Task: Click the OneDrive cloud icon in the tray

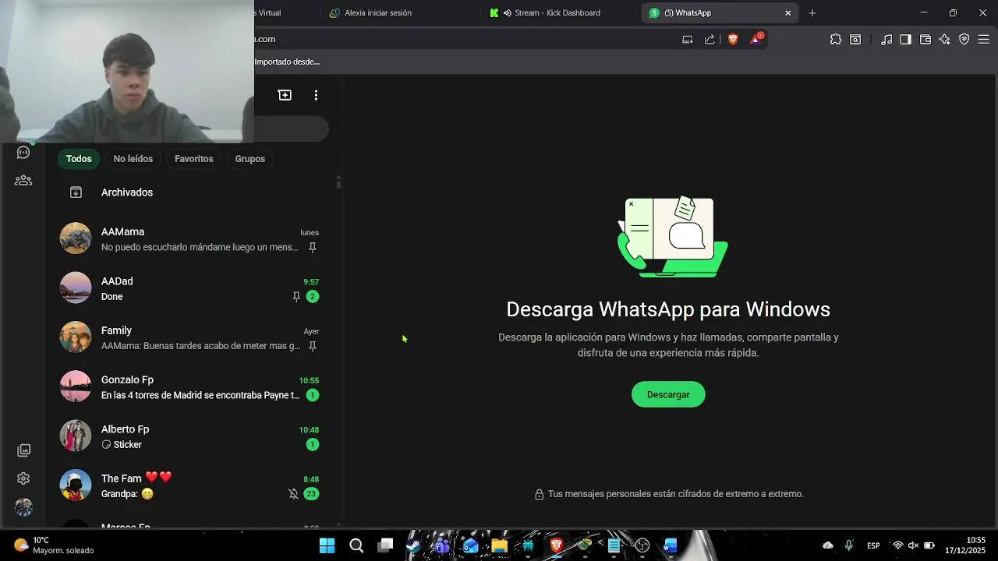Action: coord(828,545)
